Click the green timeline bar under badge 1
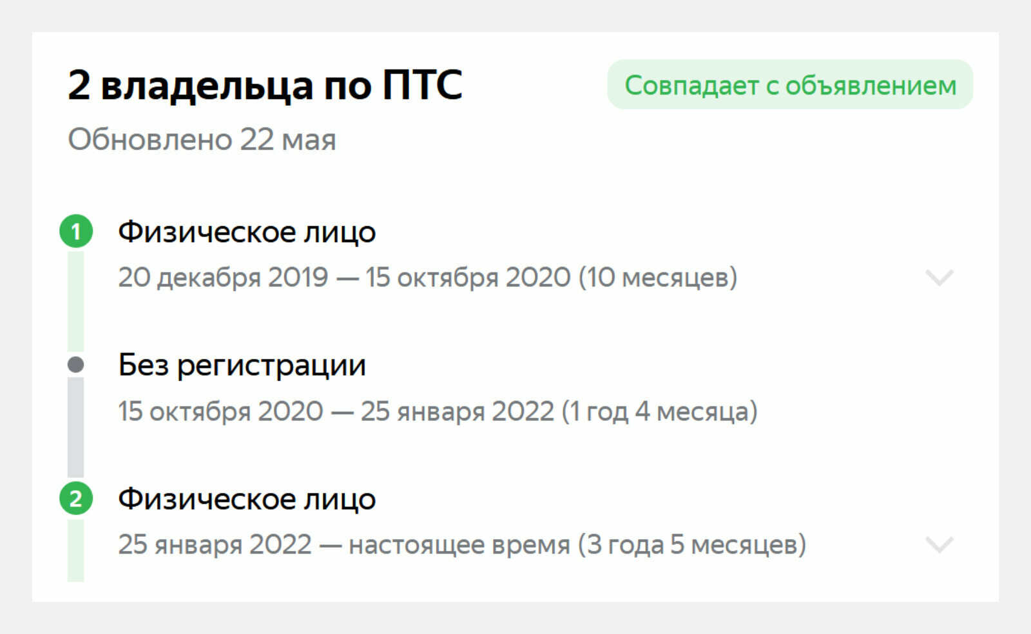Image resolution: width=1031 pixels, height=634 pixels. click(76, 301)
